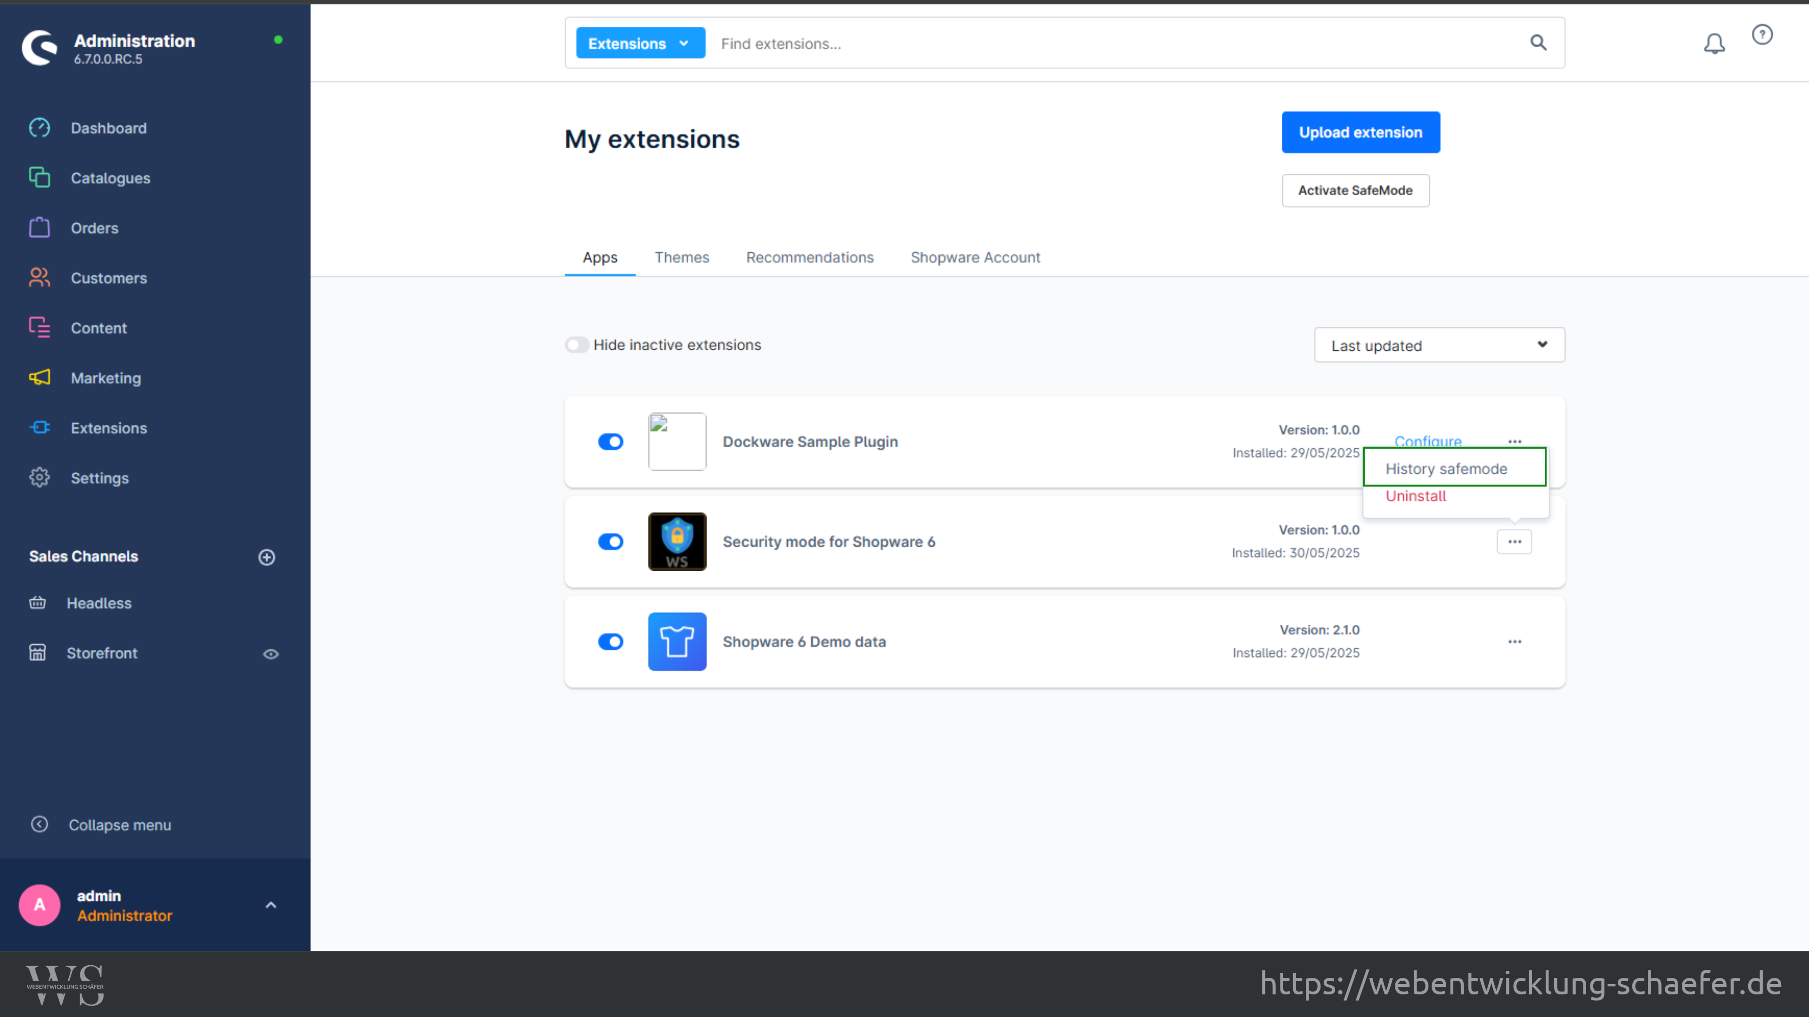The image size is (1809, 1017).
Task: Switch to the Apps tab
Action: click(x=600, y=257)
